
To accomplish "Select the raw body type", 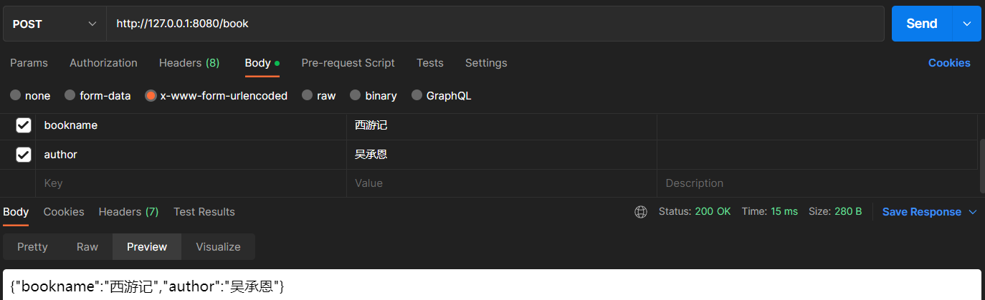I will click(x=308, y=95).
